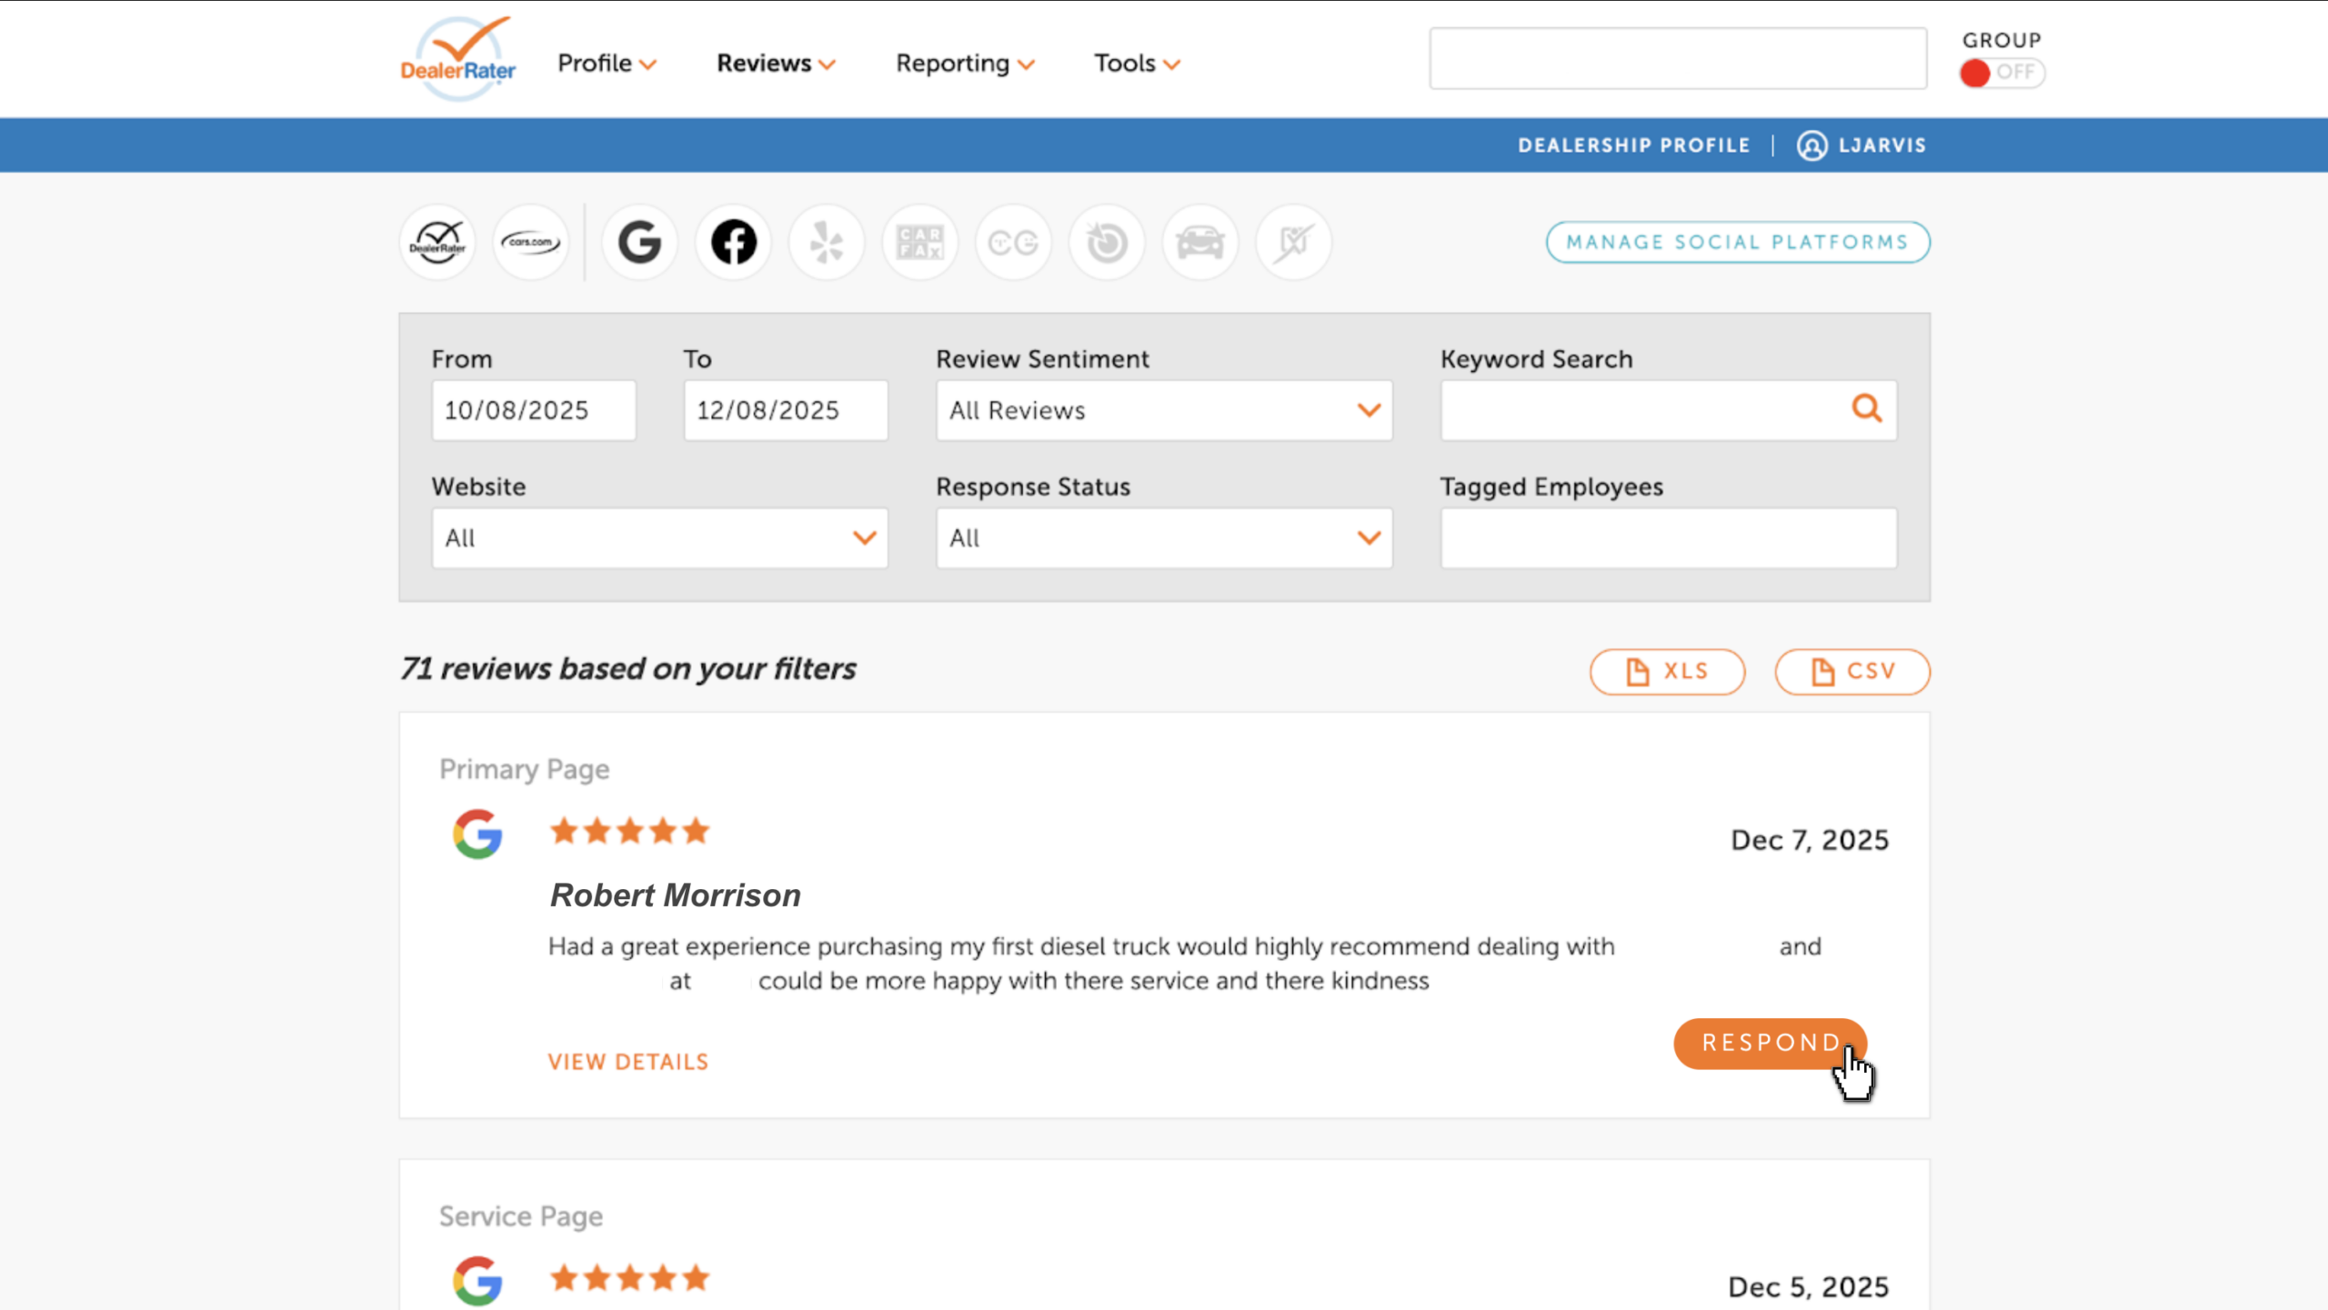Open the Reporting menu
This screenshot has height=1310, width=2328.
click(x=965, y=64)
